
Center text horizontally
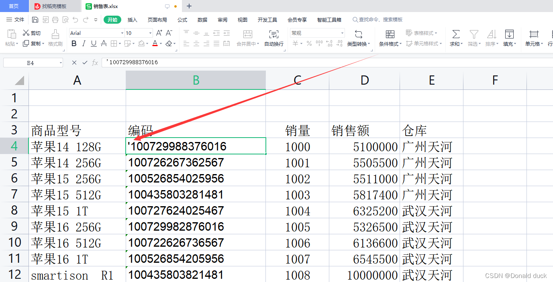(x=196, y=44)
